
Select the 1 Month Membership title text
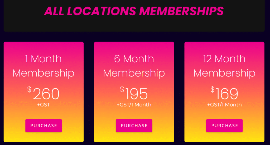(x=44, y=66)
